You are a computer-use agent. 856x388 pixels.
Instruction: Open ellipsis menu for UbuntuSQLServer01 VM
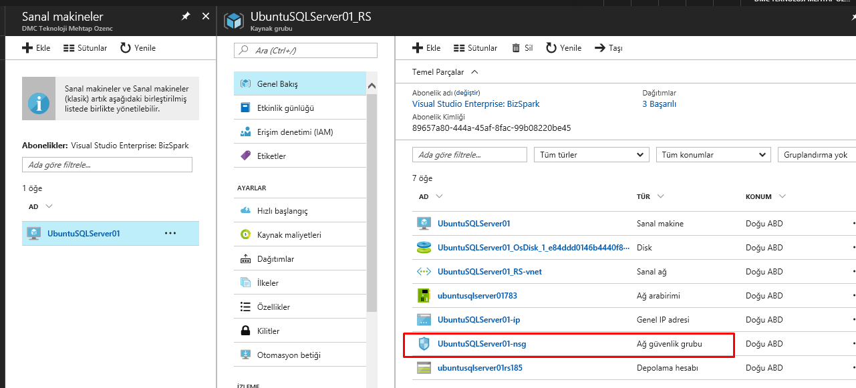point(170,234)
